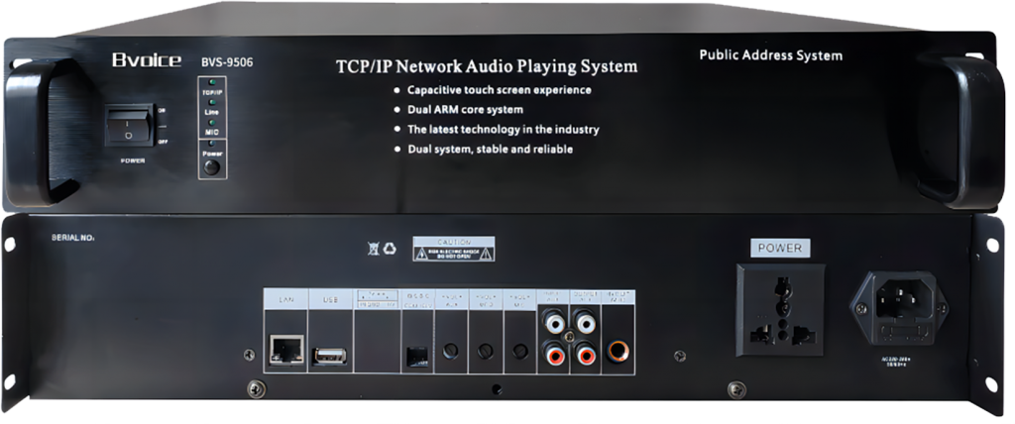Click the Line indicator LED
1015x424 pixels.
pyautogui.click(x=210, y=104)
